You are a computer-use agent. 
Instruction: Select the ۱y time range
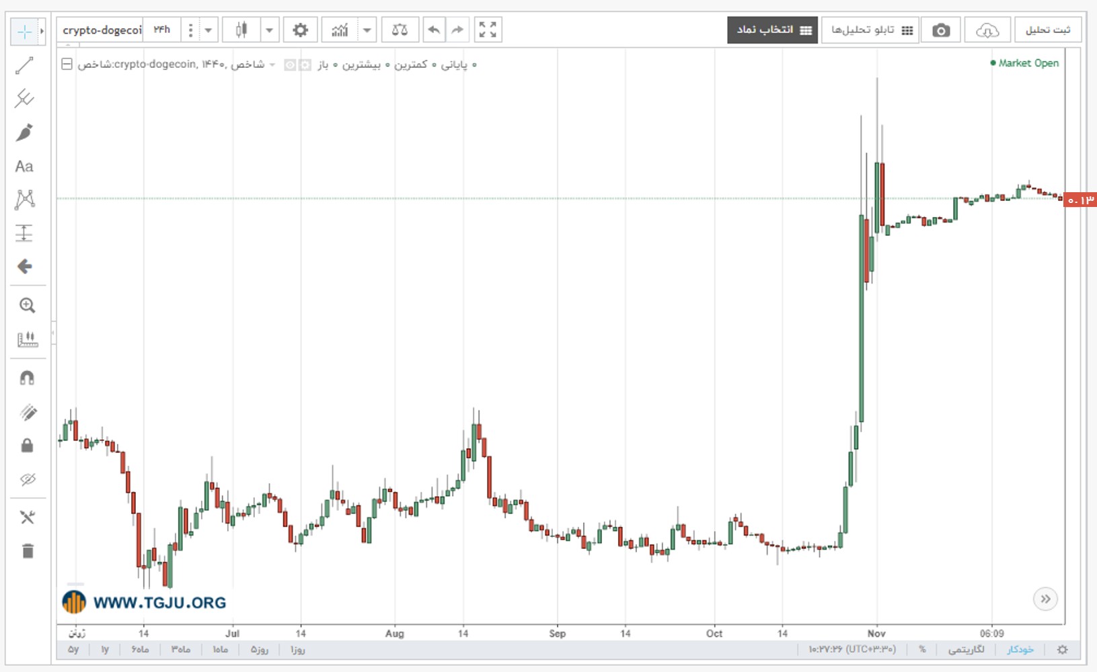(x=105, y=650)
